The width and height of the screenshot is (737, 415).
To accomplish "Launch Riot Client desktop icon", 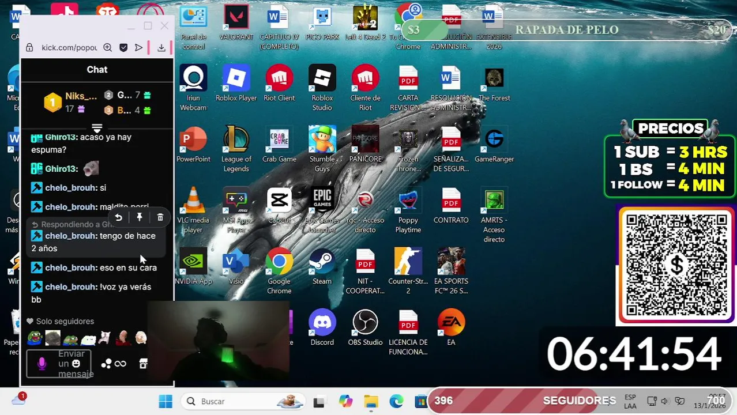I will pos(279,84).
